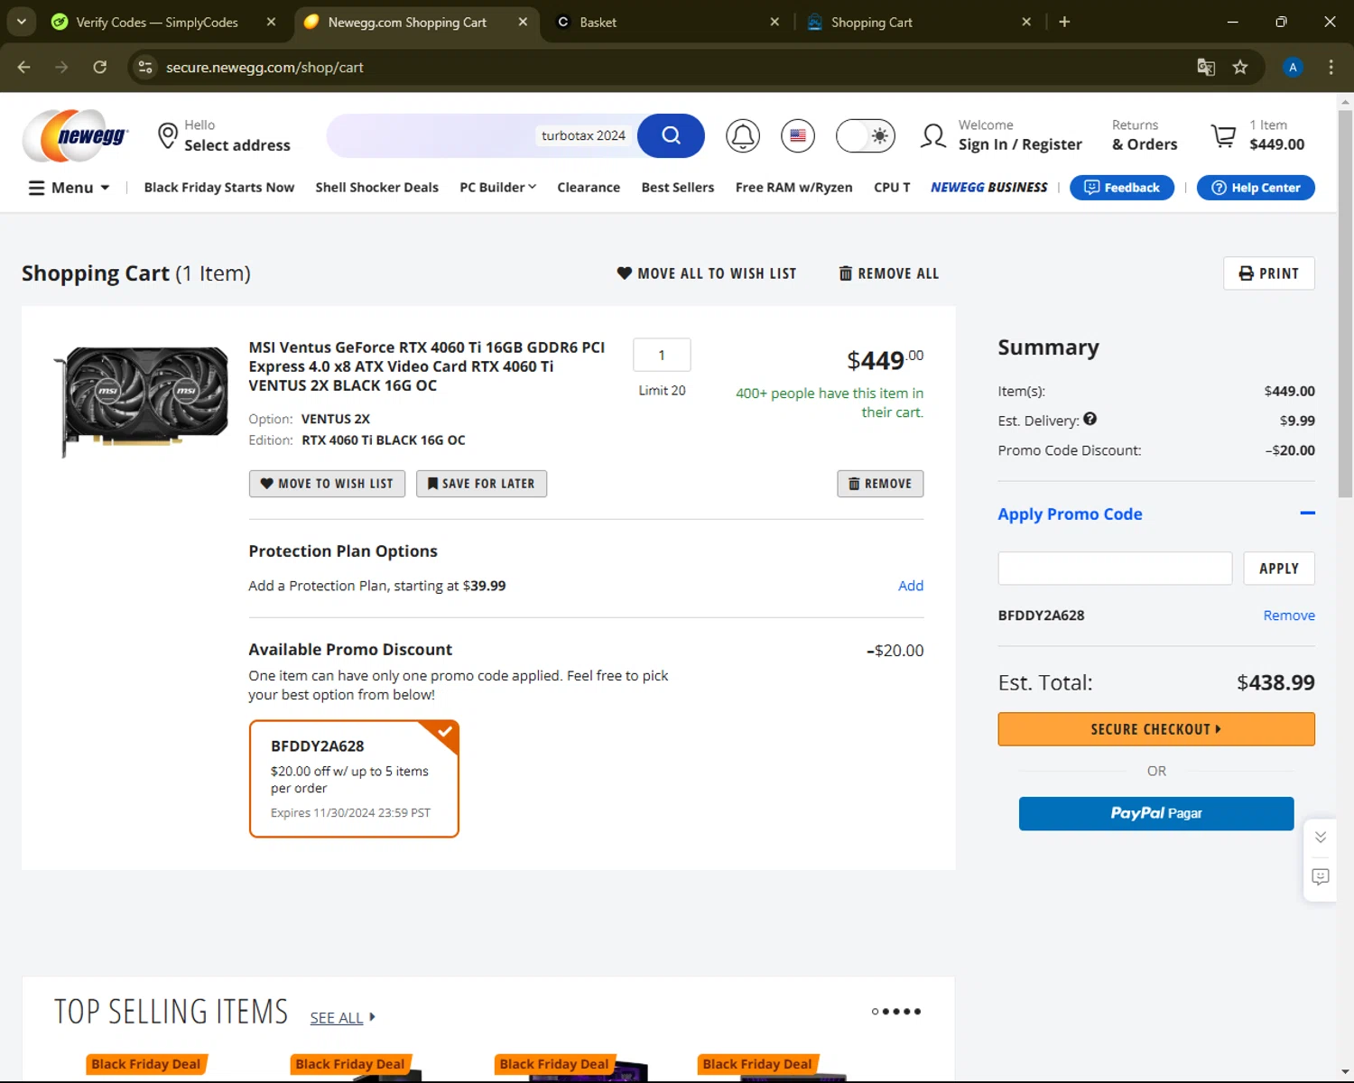Click the user account icon
Image resolution: width=1354 pixels, height=1083 pixels.
(933, 136)
